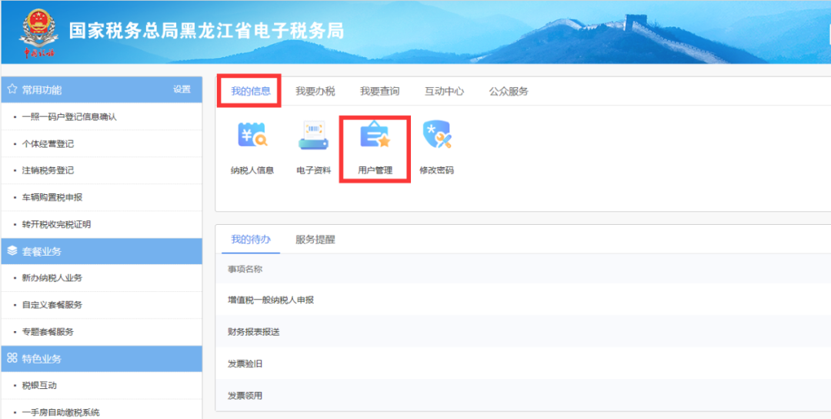Switch to the 互动中心 tab
Image resolution: width=831 pixels, height=419 pixels.
pos(444,91)
